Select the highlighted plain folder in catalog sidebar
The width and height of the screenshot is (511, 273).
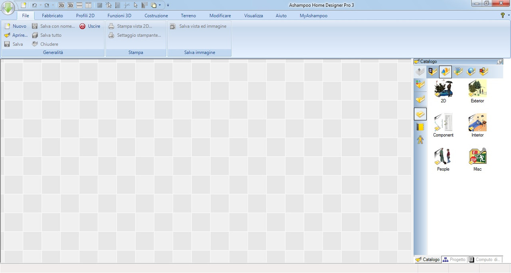(x=420, y=114)
